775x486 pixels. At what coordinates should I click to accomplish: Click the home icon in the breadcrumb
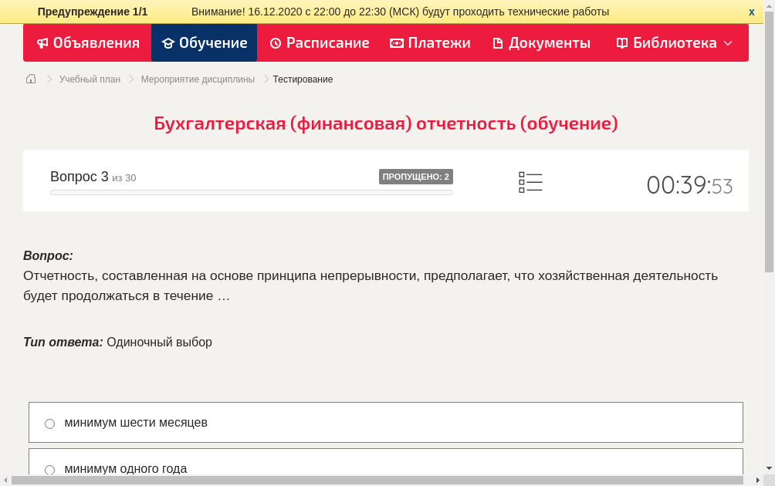30,79
